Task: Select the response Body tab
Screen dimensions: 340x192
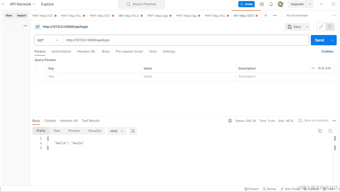Action: pyautogui.click(x=36, y=121)
